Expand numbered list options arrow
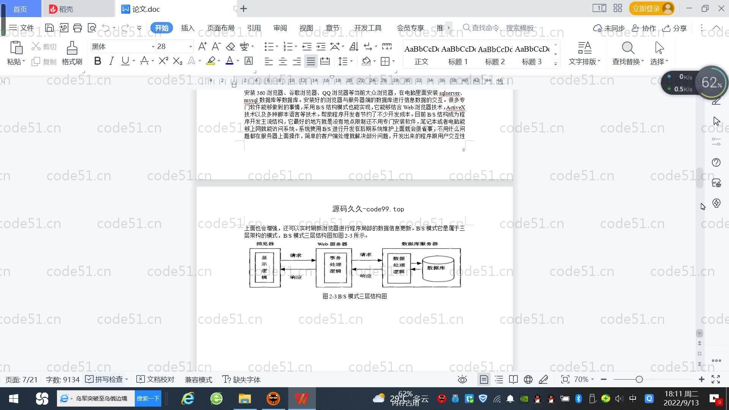Image resolution: width=729 pixels, height=410 pixels. click(296, 46)
